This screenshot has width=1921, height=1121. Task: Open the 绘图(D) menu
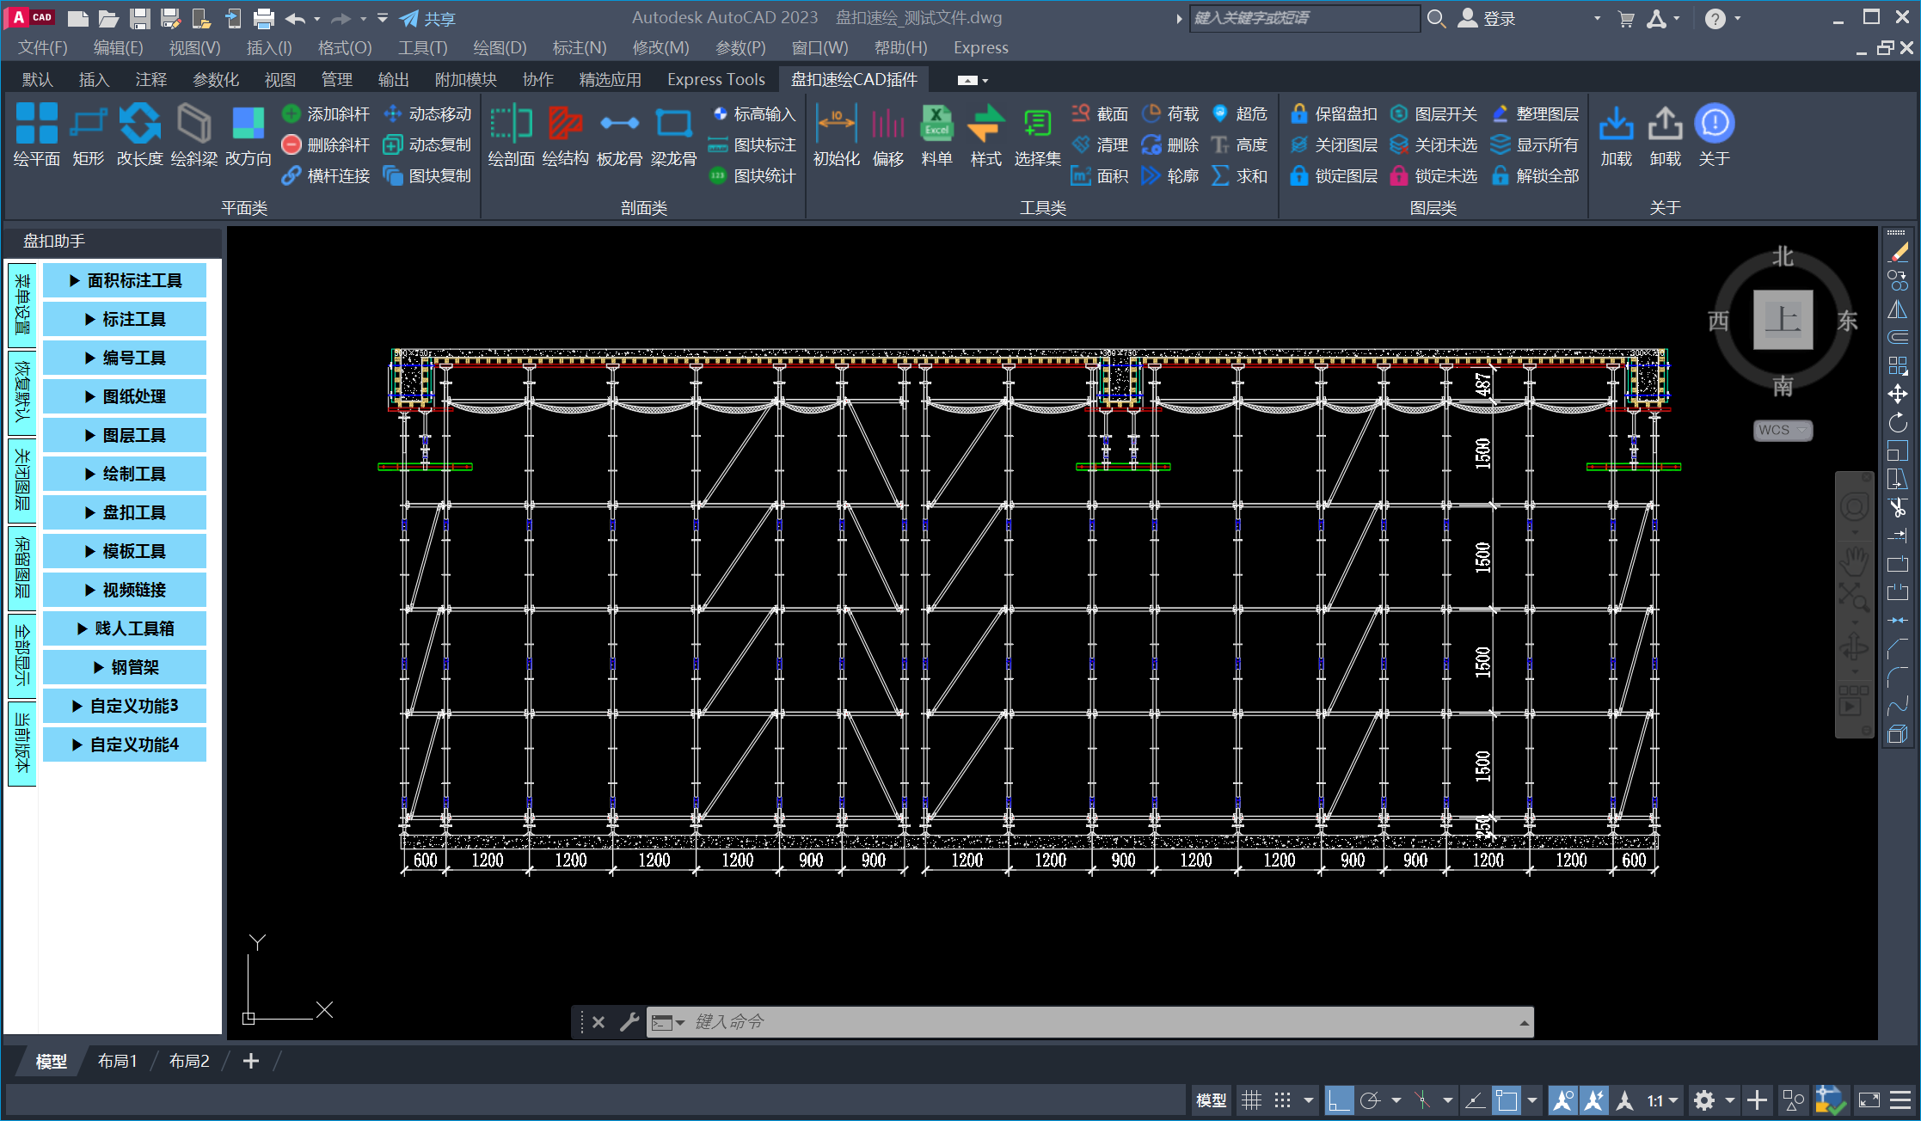[500, 47]
